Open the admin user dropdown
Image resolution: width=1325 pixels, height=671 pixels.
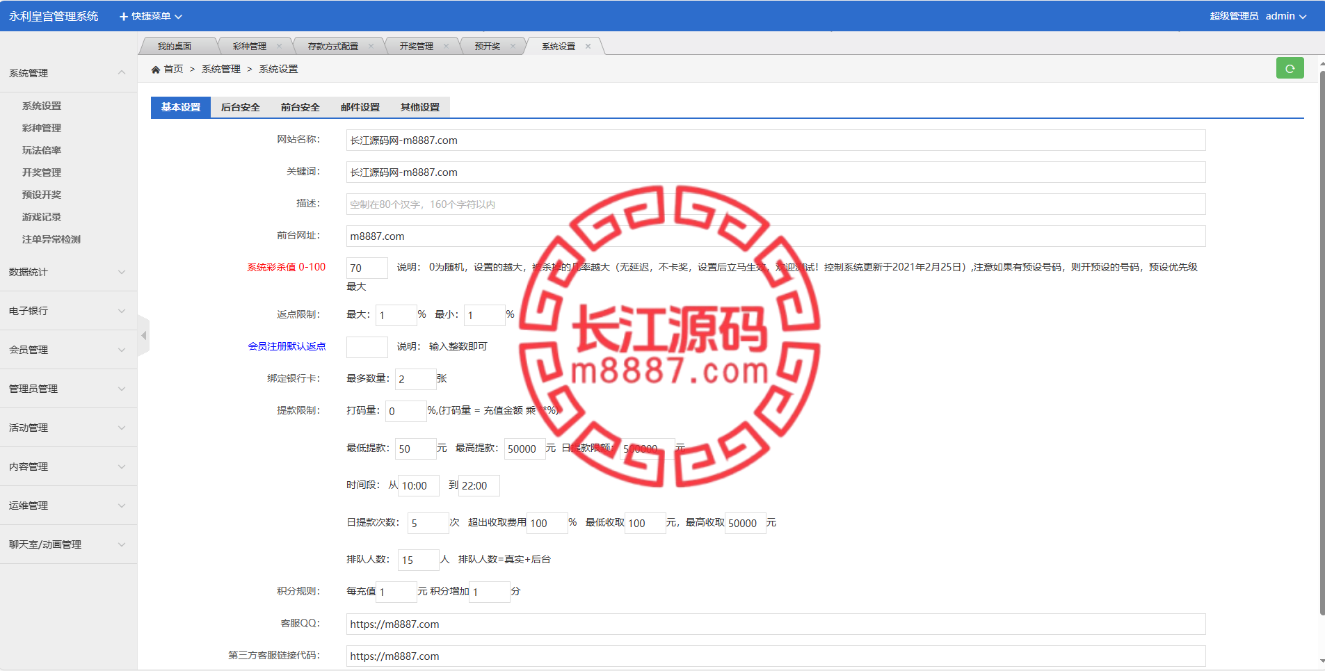(x=1285, y=16)
